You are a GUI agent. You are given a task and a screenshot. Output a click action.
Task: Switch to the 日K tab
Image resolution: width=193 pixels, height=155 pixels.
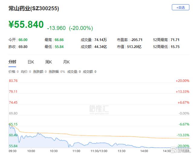31,62
